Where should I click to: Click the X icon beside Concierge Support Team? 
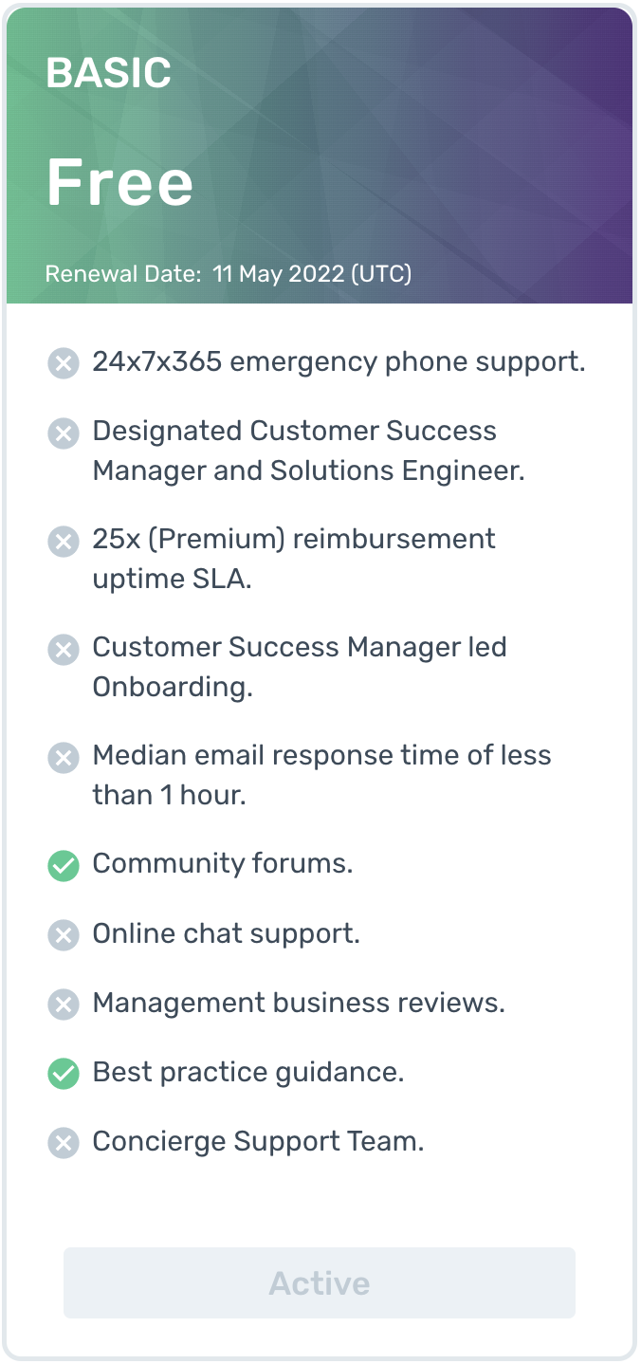[64, 1143]
